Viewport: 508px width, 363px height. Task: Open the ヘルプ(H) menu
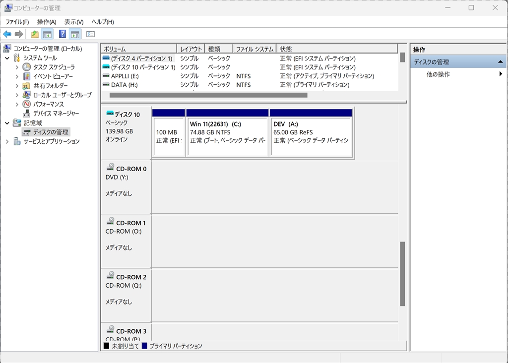(103, 22)
